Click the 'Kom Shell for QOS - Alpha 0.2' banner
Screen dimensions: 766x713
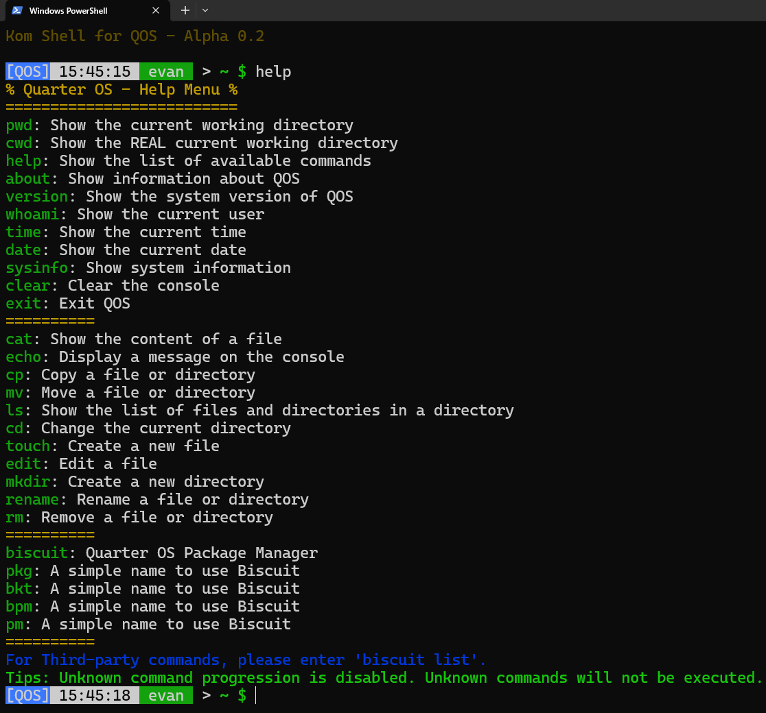click(135, 36)
